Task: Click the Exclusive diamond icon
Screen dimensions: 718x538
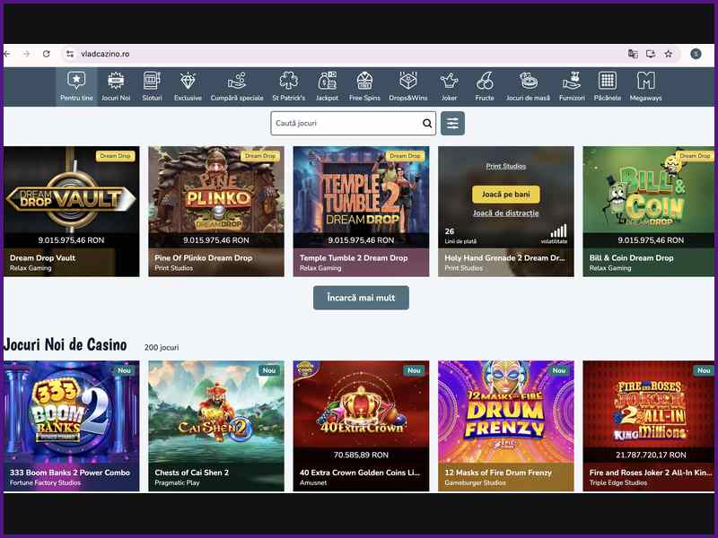Action: 188,80
